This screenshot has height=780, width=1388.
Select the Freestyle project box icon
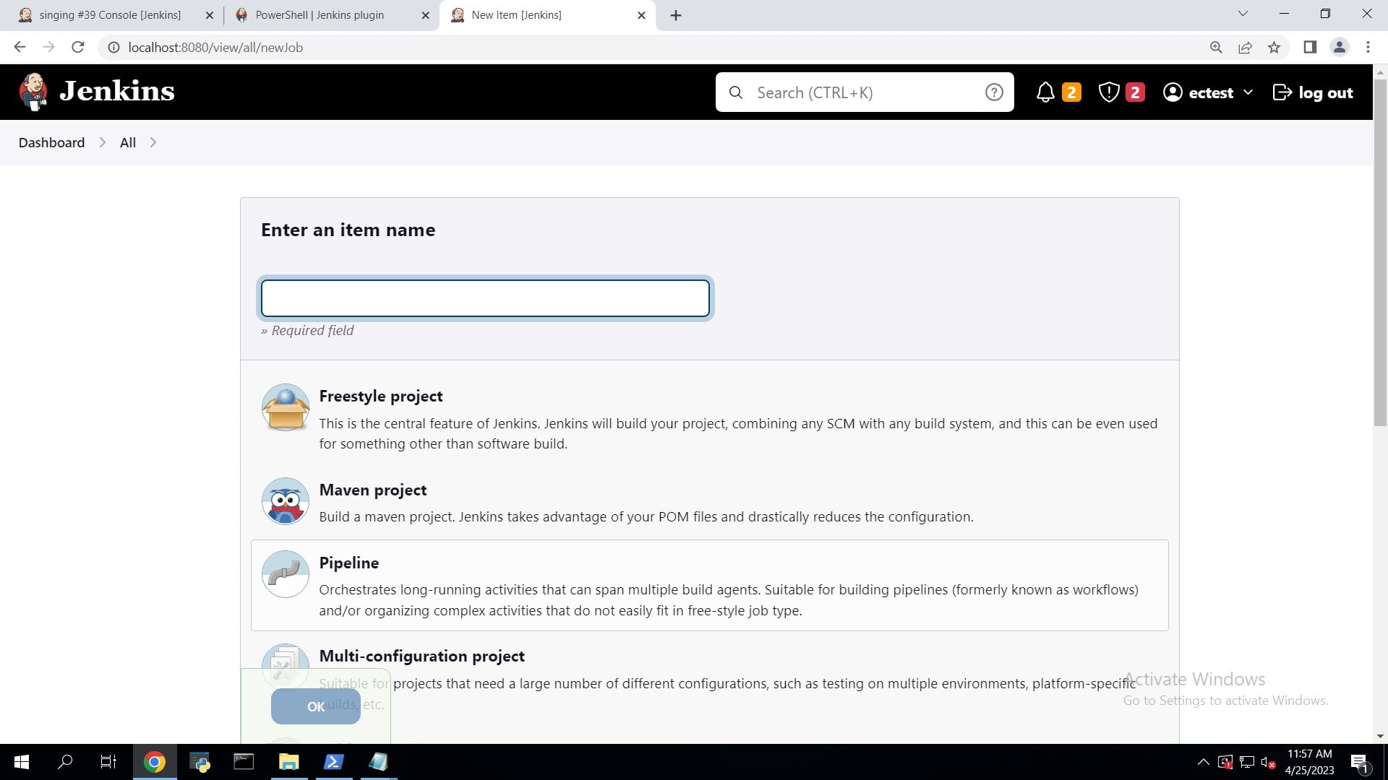coord(286,408)
